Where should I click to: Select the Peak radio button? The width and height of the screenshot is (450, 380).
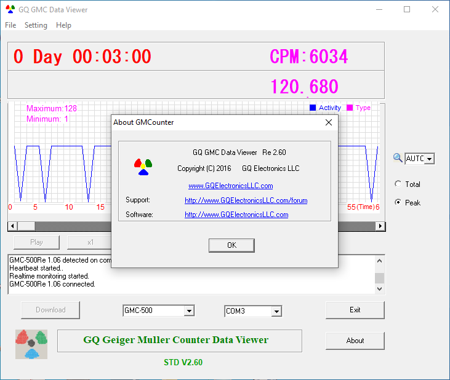pyautogui.click(x=398, y=202)
